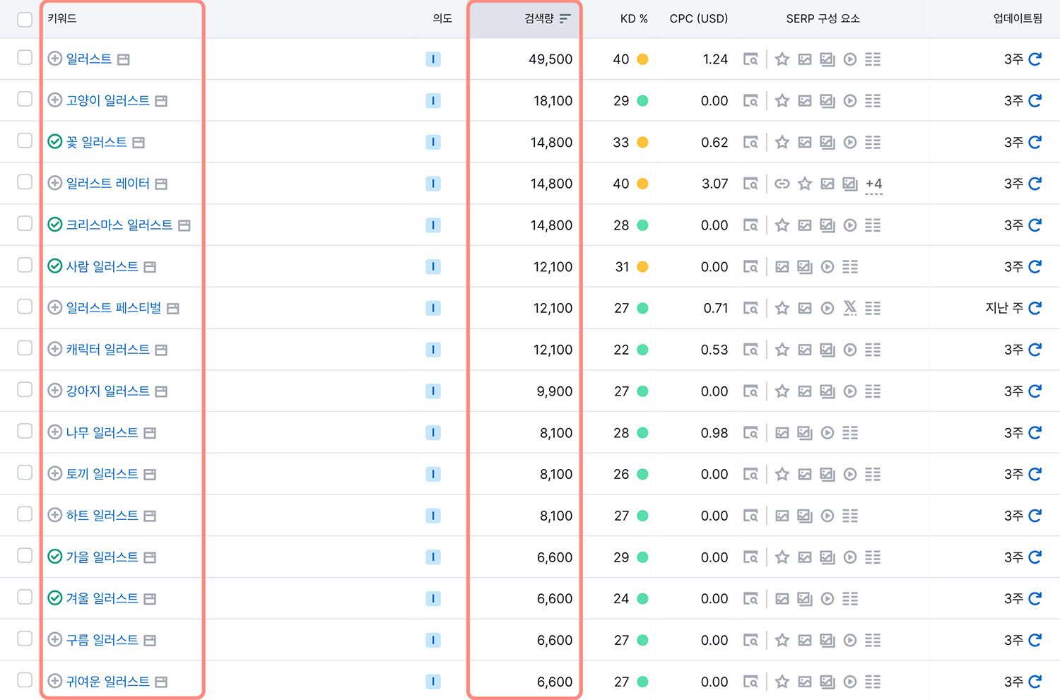Click yellow KD difficulty dot for 일러스트
Image resolution: width=1060 pixels, height=700 pixels.
point(642,59)
